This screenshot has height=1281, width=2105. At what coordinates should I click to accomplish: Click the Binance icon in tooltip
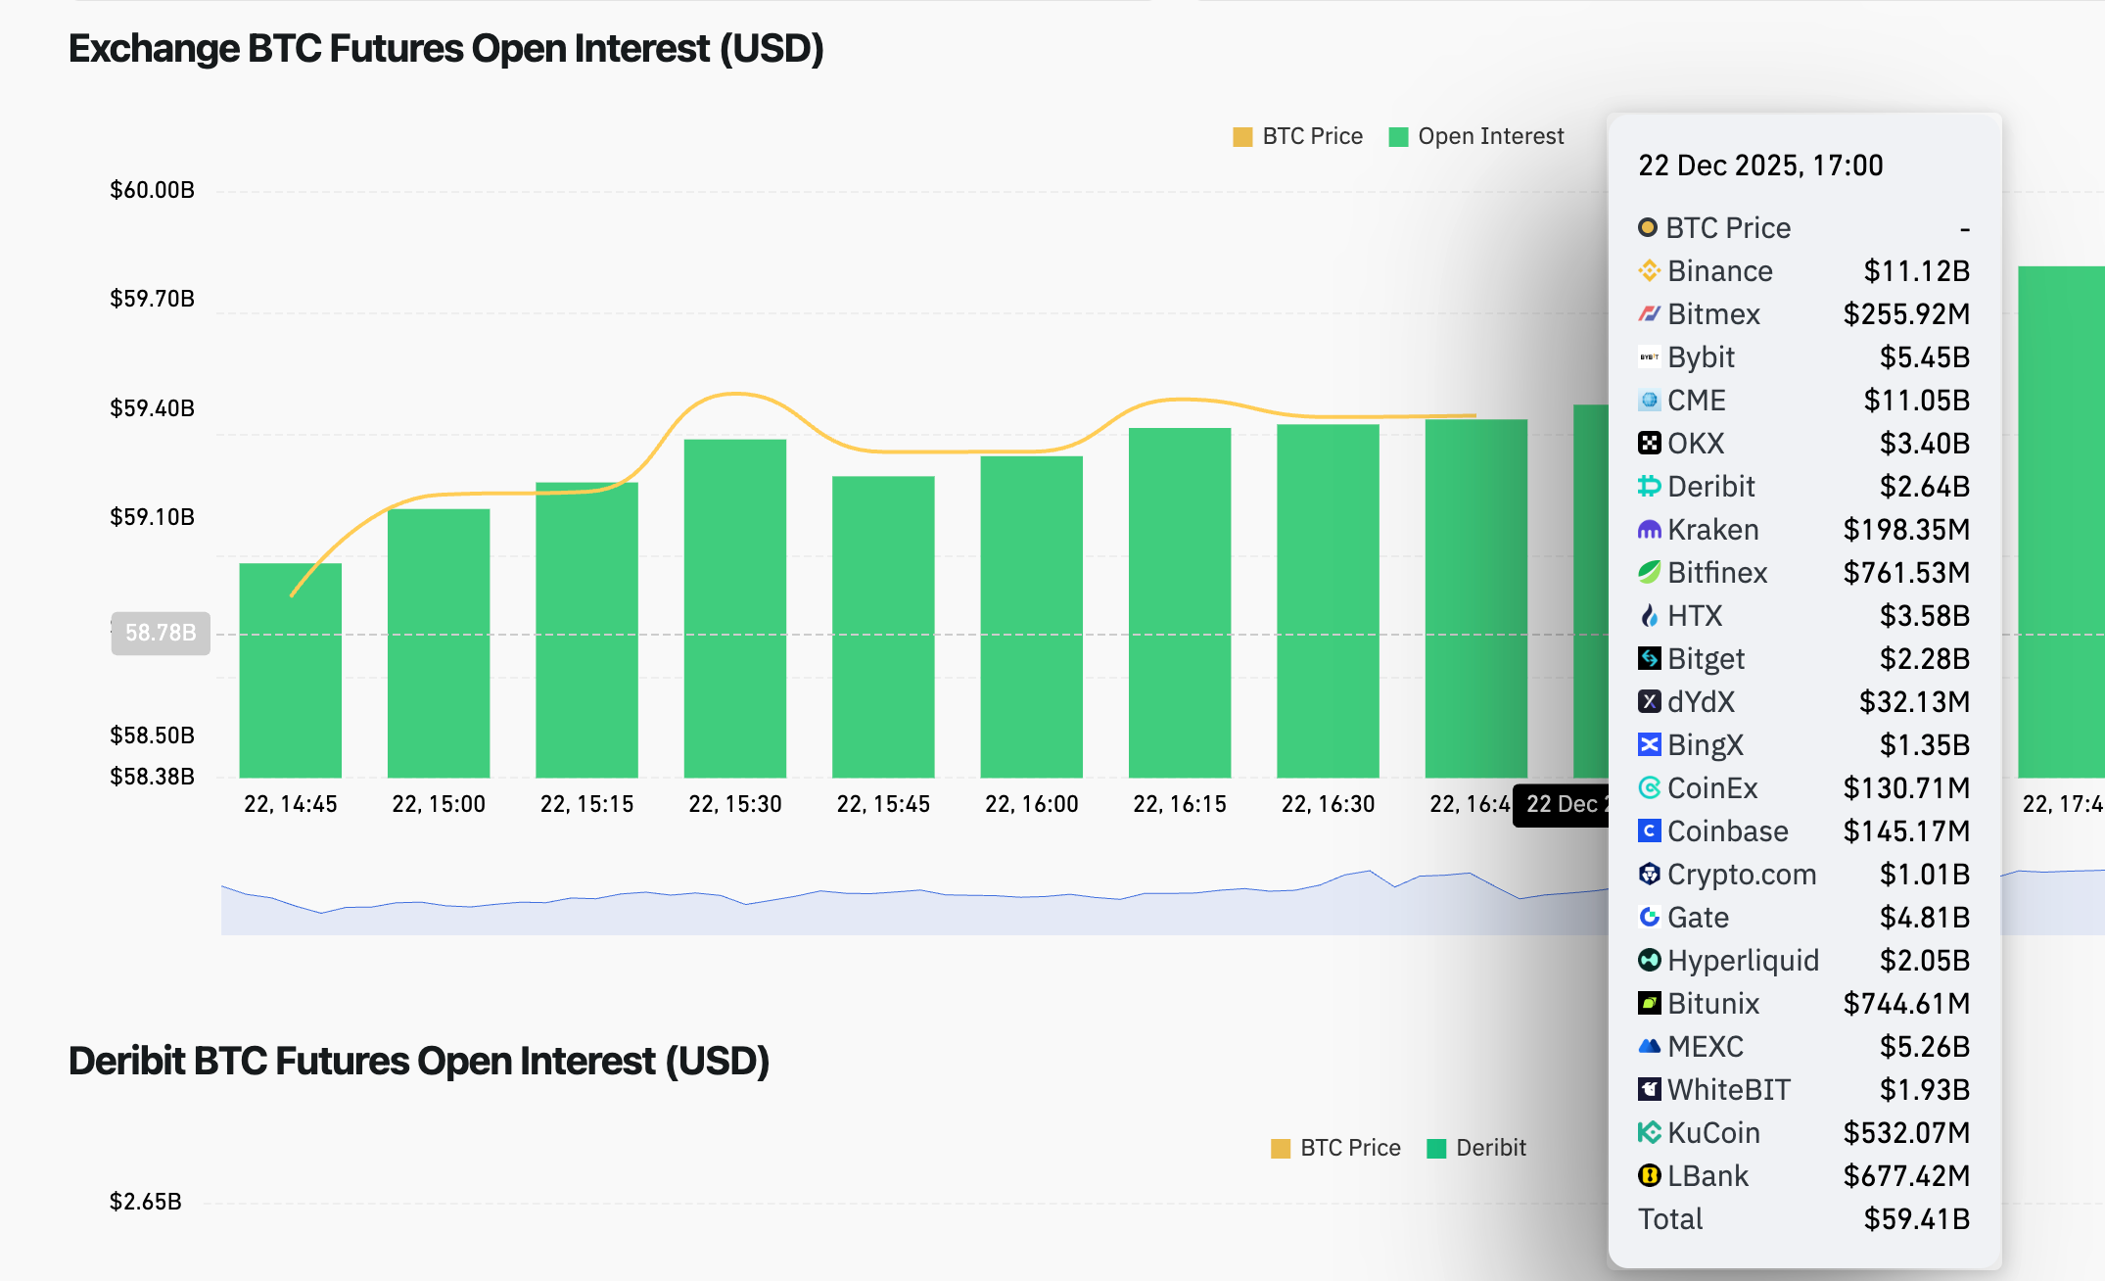tap(1650, 270)
